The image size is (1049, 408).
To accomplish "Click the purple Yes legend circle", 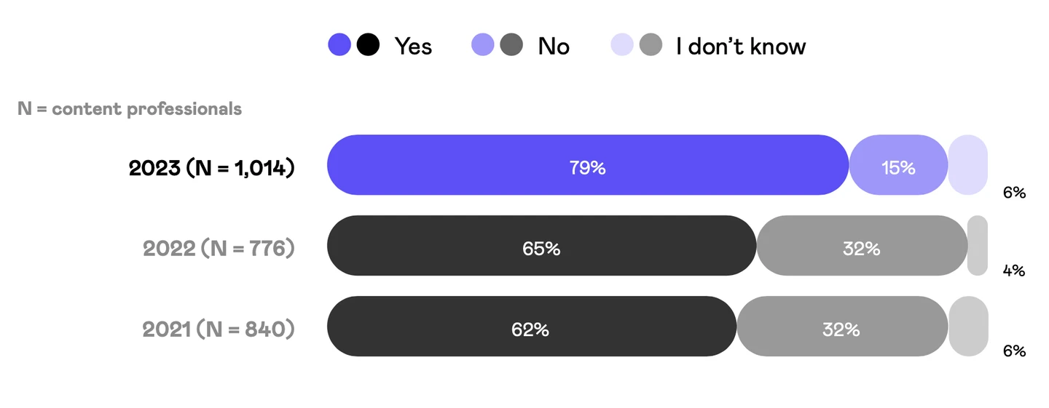I will pos(339,46).
